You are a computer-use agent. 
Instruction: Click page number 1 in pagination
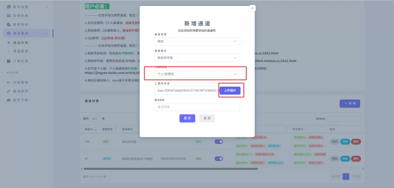[x=346, y=177]
